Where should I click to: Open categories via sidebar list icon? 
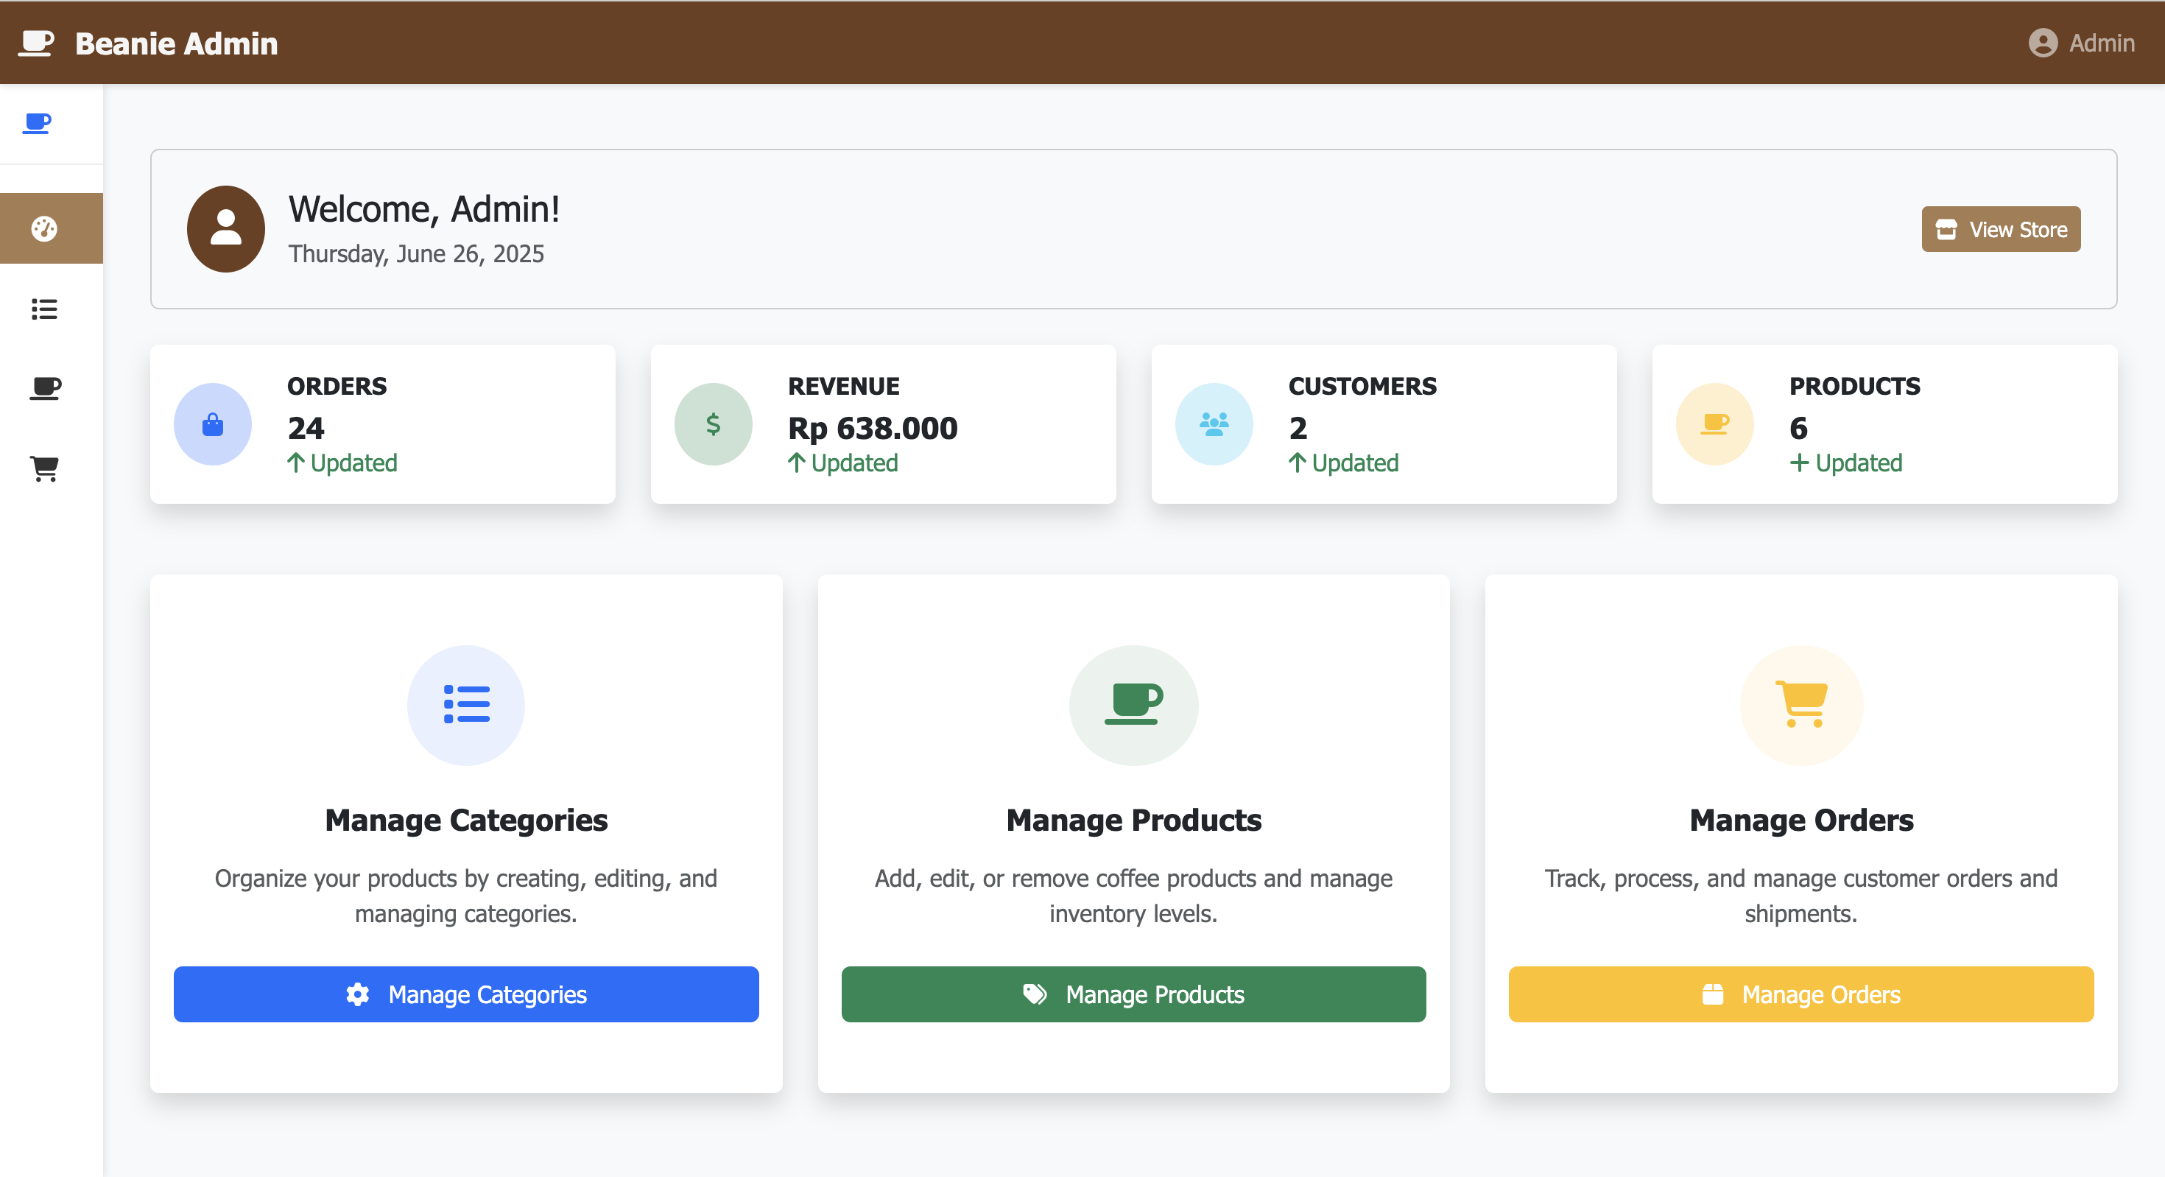coord(44,309)
